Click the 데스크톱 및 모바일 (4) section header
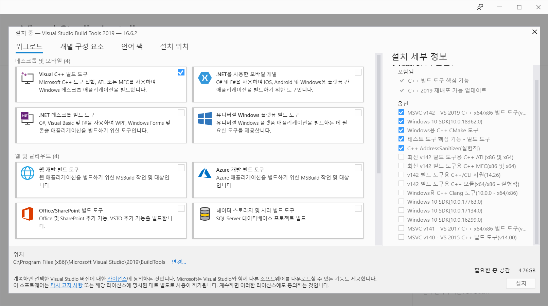The width and height of the screenshot is (548, 306). point(43,61)
